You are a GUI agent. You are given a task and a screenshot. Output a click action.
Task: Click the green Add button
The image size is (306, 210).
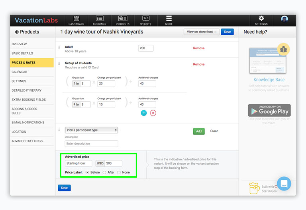point(199,131)
